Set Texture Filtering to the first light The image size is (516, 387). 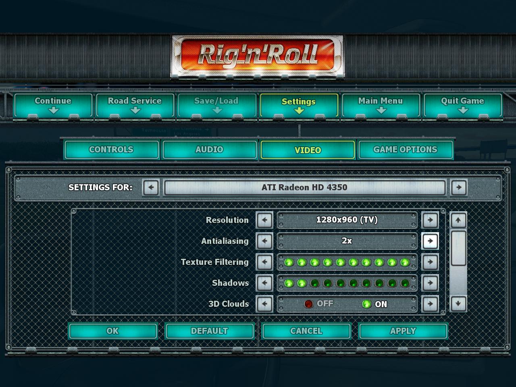pos(289,262)
